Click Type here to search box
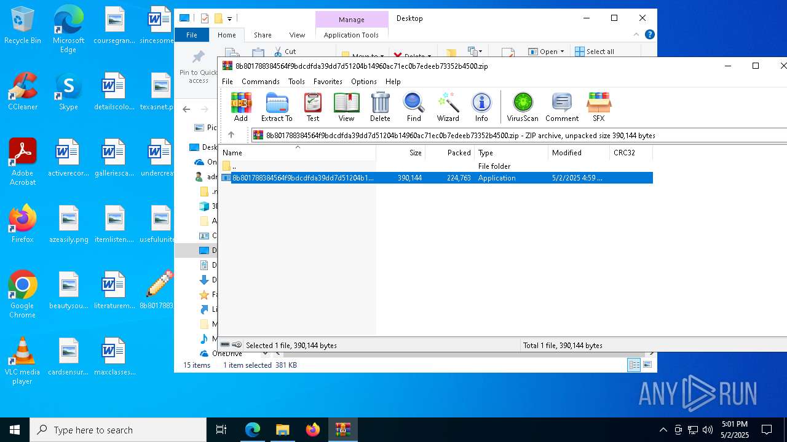787x442 pixels. (118, 430)
